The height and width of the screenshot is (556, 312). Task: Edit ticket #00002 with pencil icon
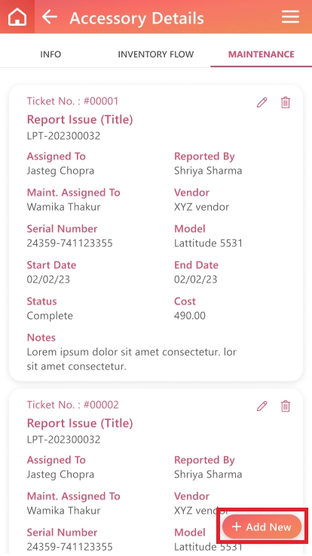pos(262,406)
